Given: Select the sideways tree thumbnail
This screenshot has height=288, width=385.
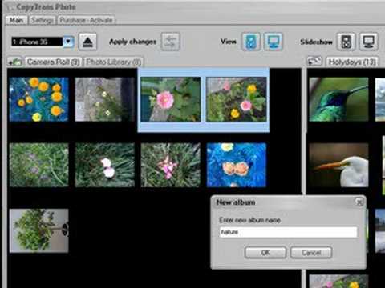Looking at the screenshot, I should [39, 230].
